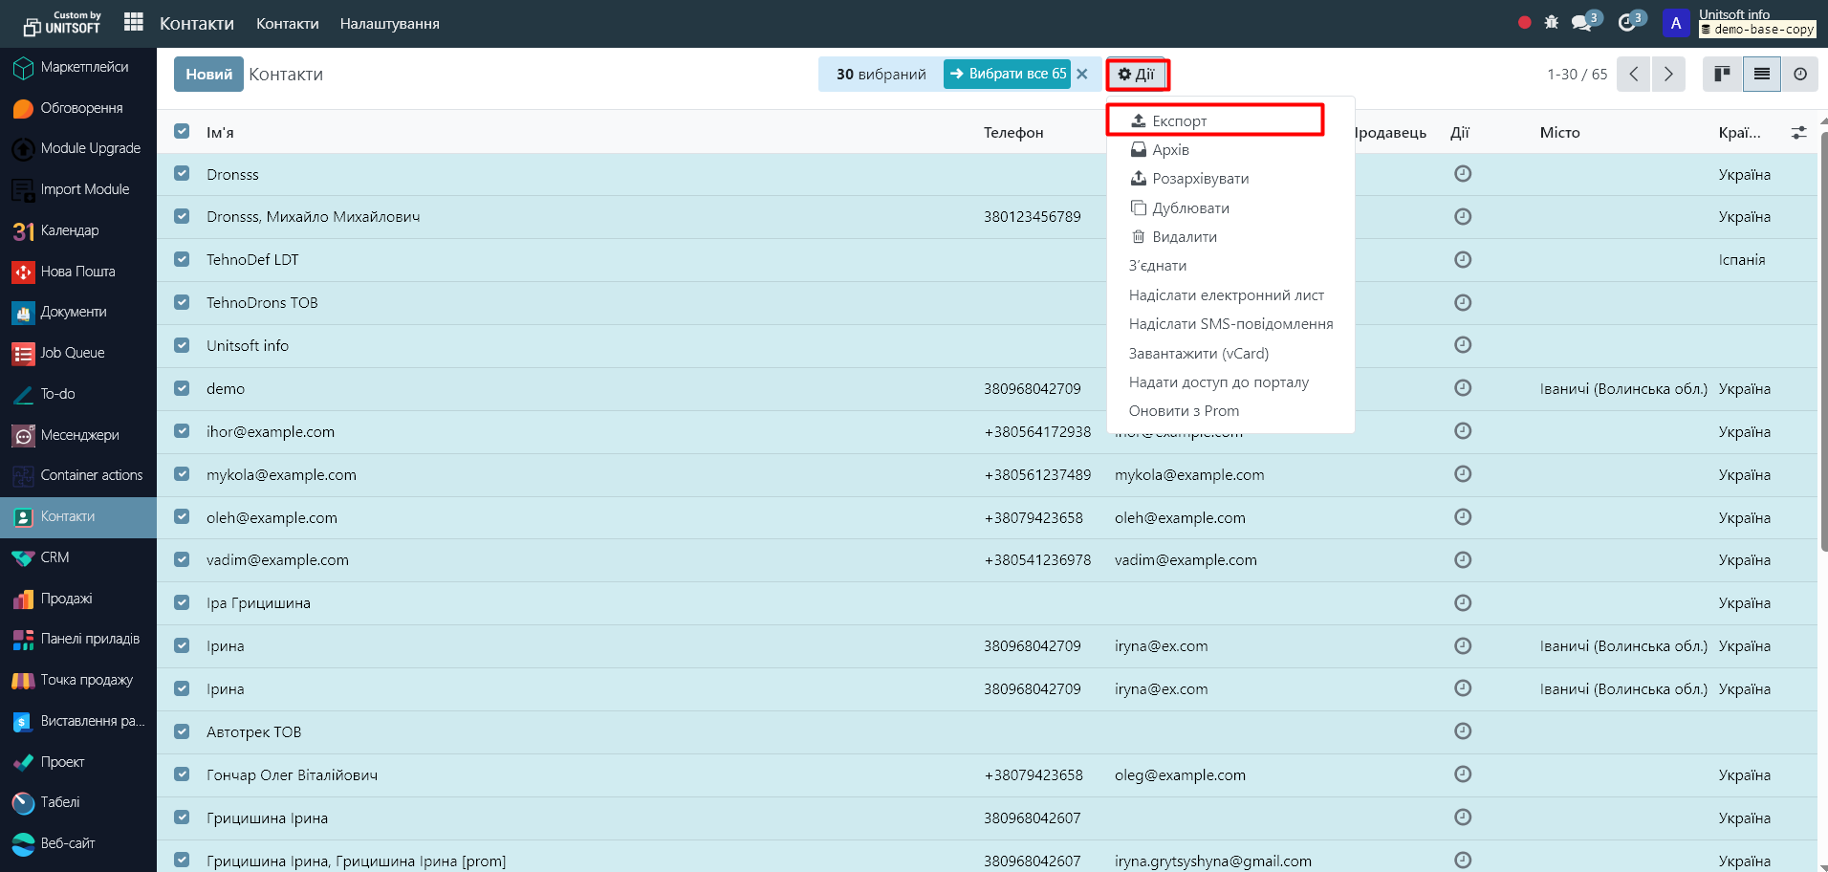The image size is (1828, 872).
Task: Switch to Kanban view
Action: pyautogui.click(x=1722, y=74)
